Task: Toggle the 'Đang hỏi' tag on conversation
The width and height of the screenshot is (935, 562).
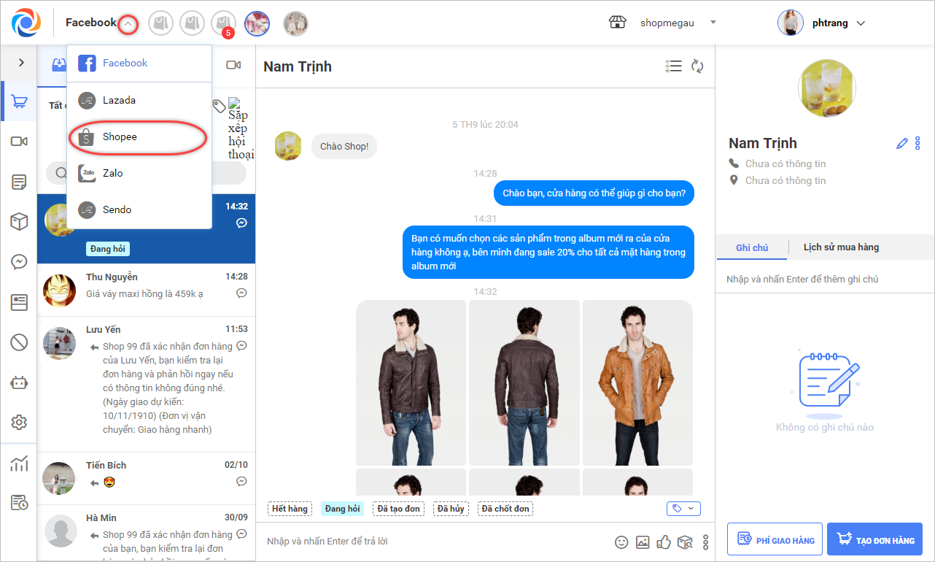Action: [x=341, y=509]
